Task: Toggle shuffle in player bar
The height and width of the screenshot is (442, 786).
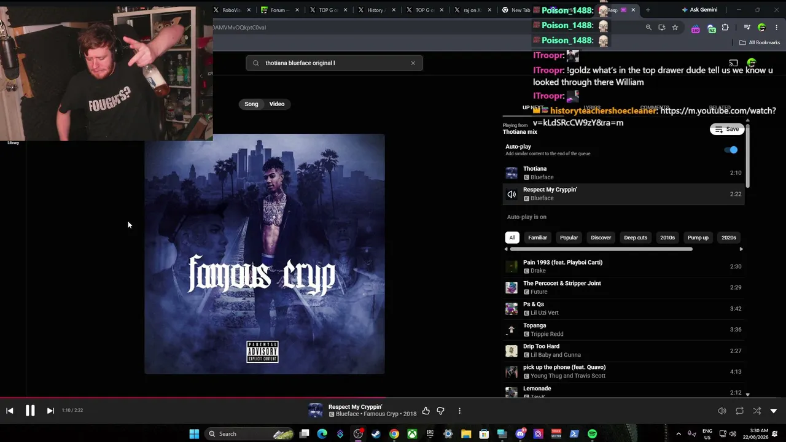Action: pyautogui.click(x=757, y=411)
